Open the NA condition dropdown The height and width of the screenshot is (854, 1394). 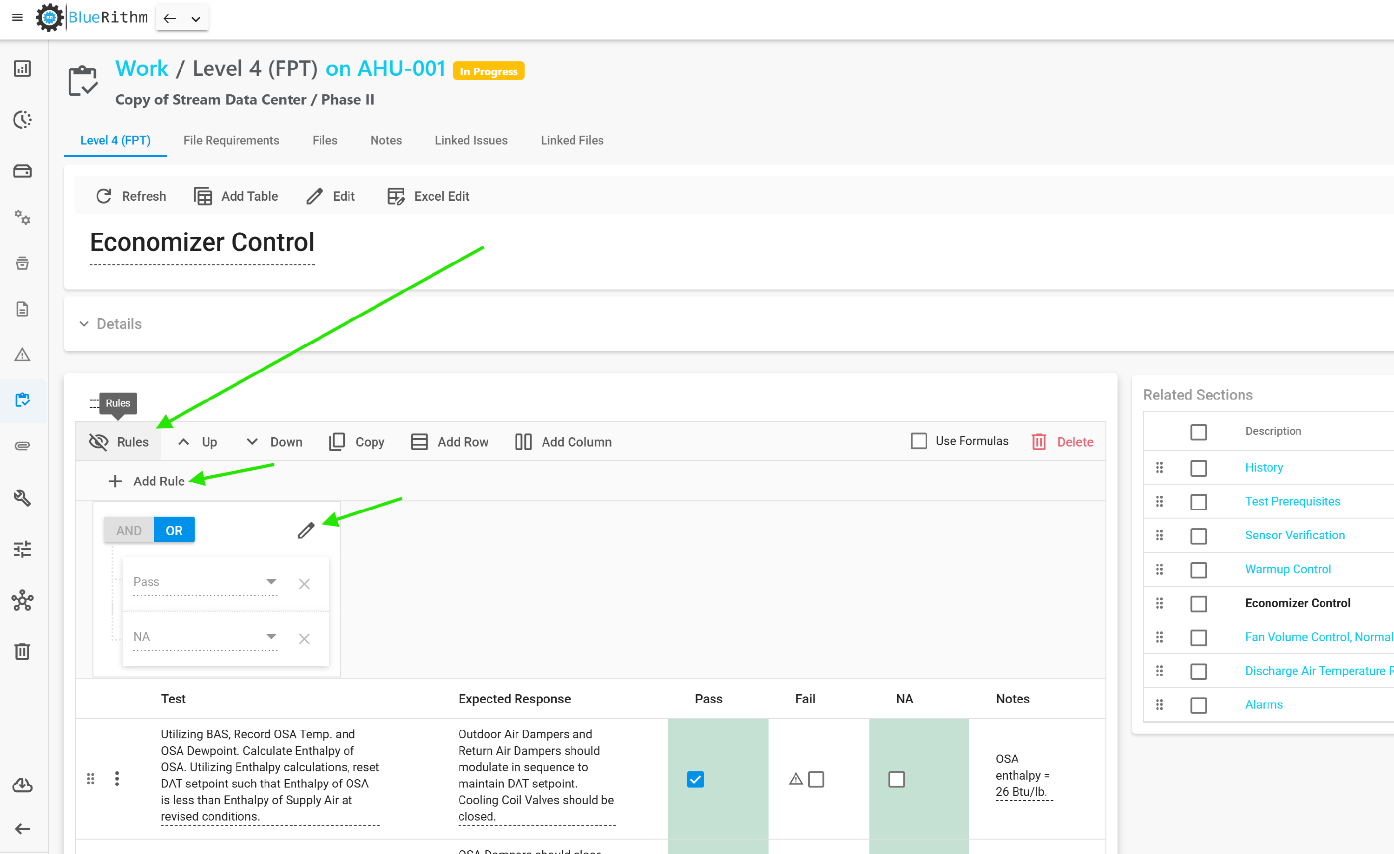[205, 637]
